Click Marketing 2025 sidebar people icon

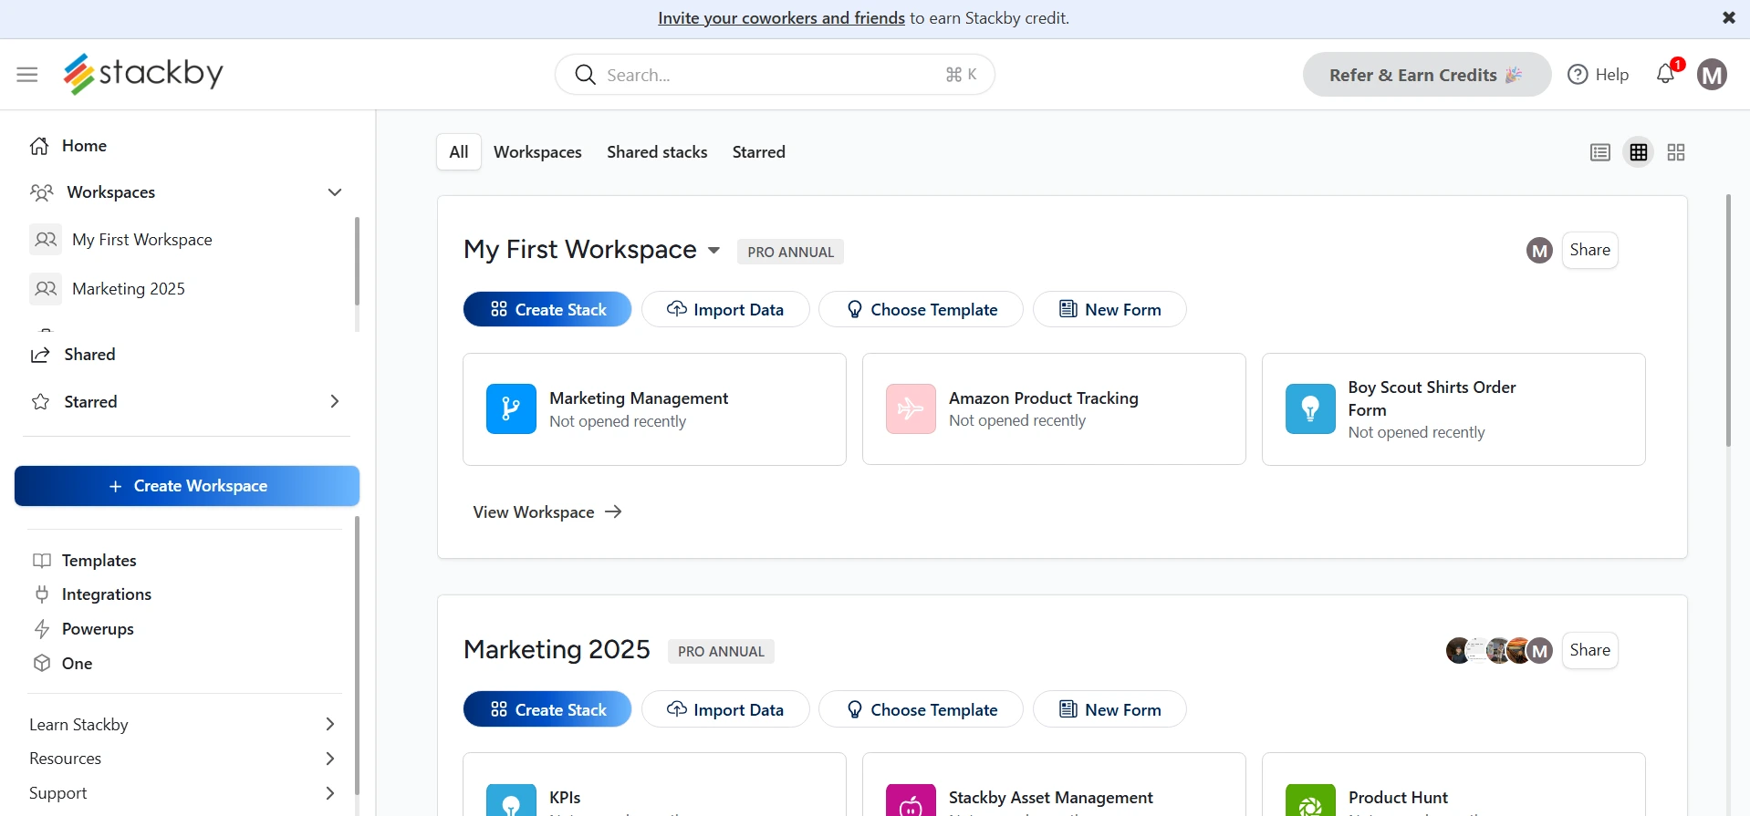pos(46,289)
